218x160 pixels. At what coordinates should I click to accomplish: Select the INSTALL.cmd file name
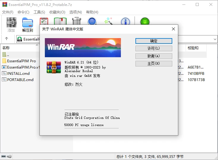tap(18, 73)
